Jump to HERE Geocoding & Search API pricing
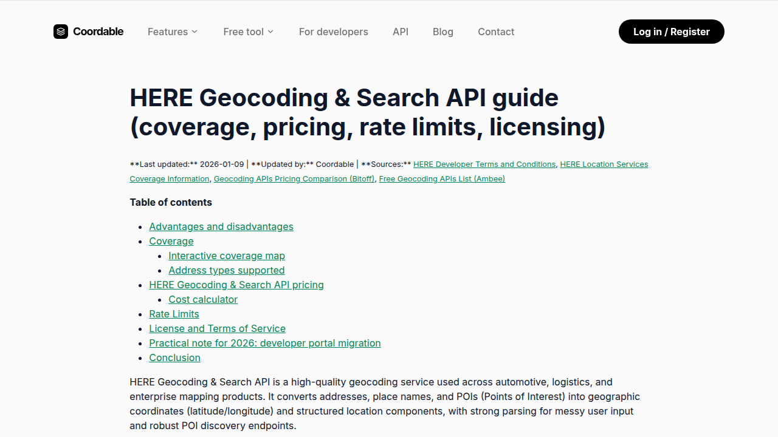This screenshot has height=437, width=778. (236, 285)
